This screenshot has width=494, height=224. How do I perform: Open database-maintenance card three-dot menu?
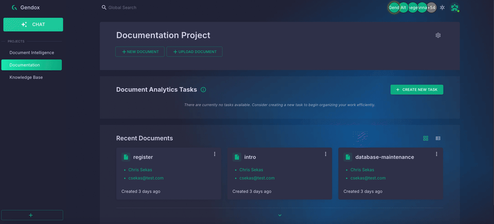pyautogui.click(x=437, y=154)
